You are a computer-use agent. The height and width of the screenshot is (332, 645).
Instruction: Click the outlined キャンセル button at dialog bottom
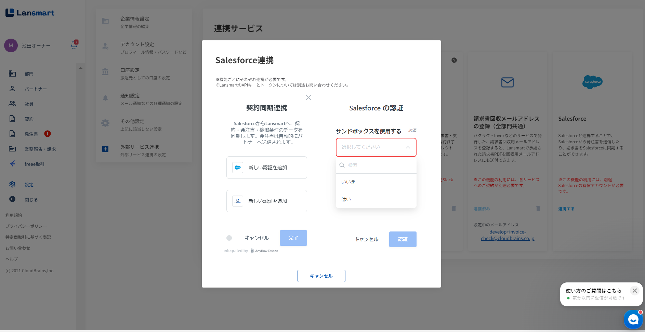coord(321,276)
